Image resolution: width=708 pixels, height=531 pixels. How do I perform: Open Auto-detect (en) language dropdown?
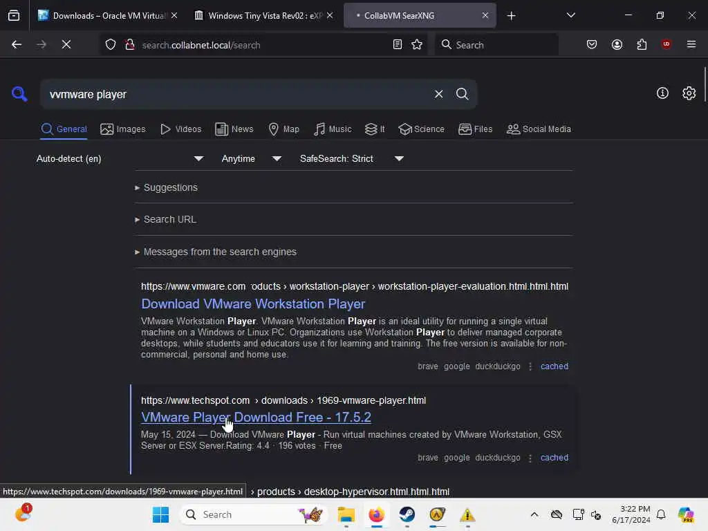pyautogui.click(x=120, y=158)
